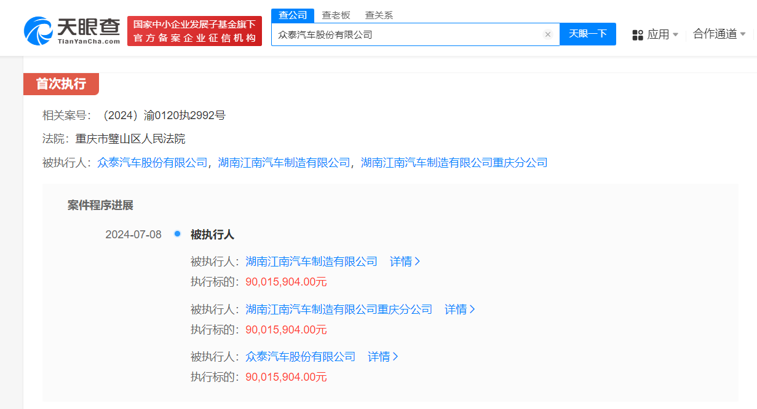Click the TianYanCha logo icon
The width and height of the screenshot is (757, 409).
(x=37, y=28)
